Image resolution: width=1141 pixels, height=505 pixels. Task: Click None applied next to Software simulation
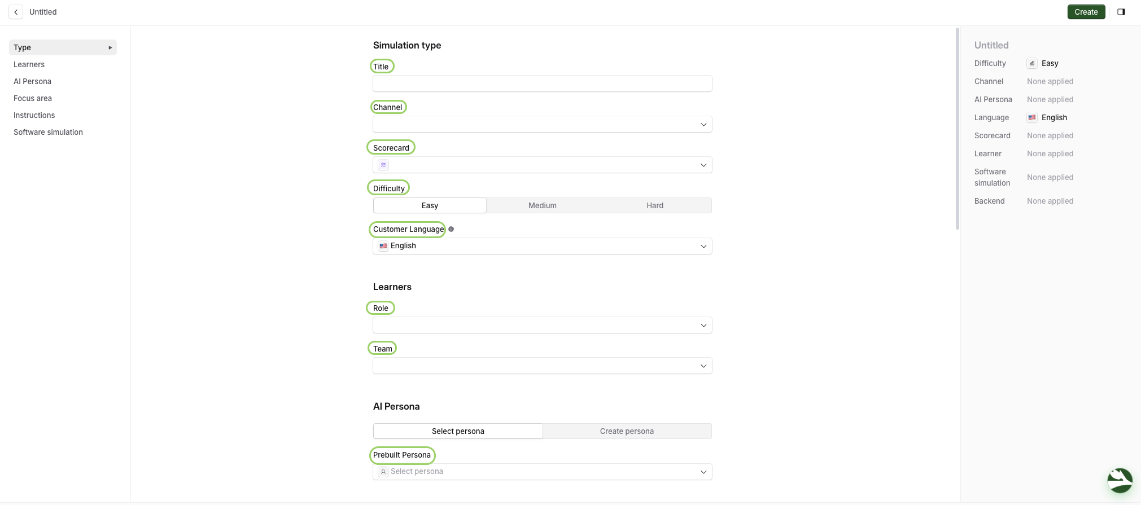(1050, 177)
